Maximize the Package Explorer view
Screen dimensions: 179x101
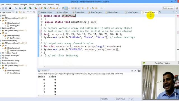click(x=34, y=12)
